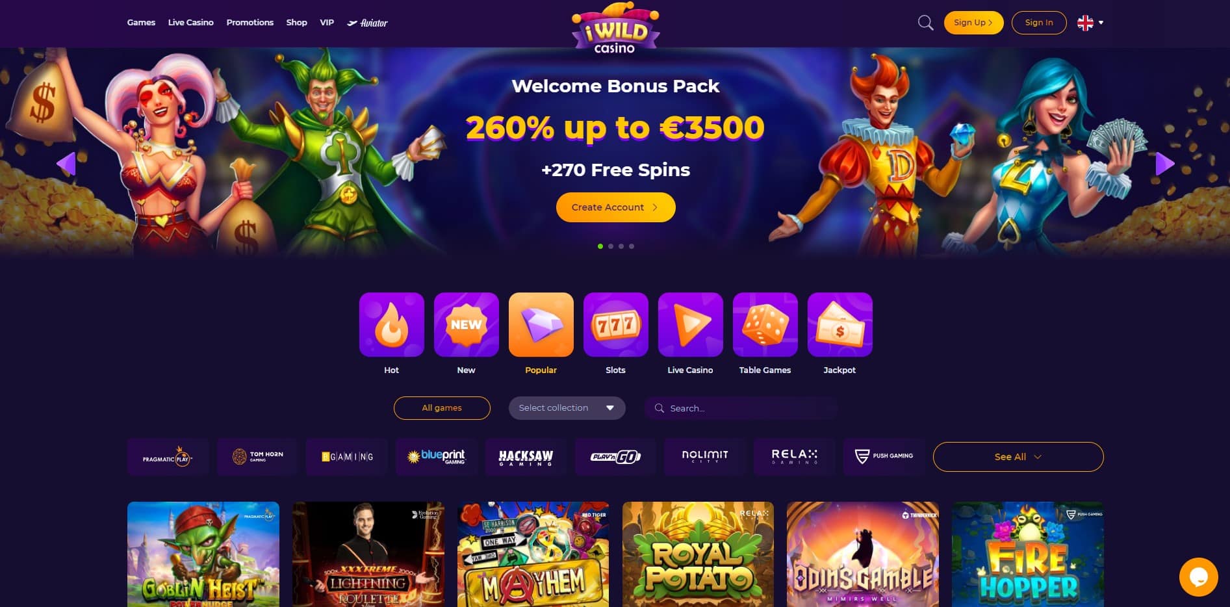Image resolution: width=1230 pixels, height=607 pixels.
Task: Open the Slots 777 category icon
Action: 615,324
